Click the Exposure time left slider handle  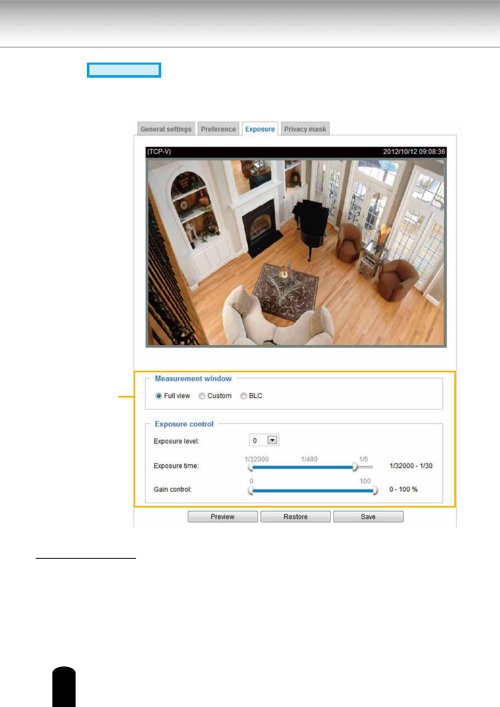coord(251,467)
